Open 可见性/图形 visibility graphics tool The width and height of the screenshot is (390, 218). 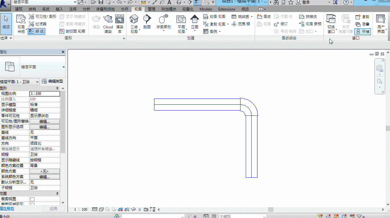click(x=43, y=17)
